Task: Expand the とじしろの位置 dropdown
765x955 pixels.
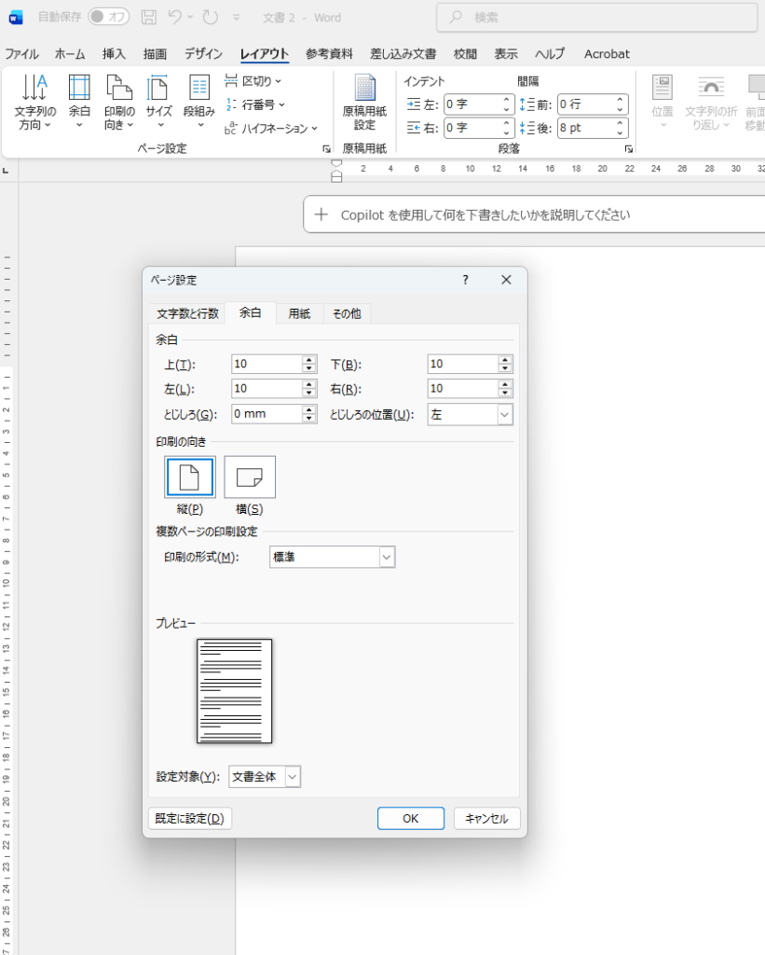Action: point(504,415)
